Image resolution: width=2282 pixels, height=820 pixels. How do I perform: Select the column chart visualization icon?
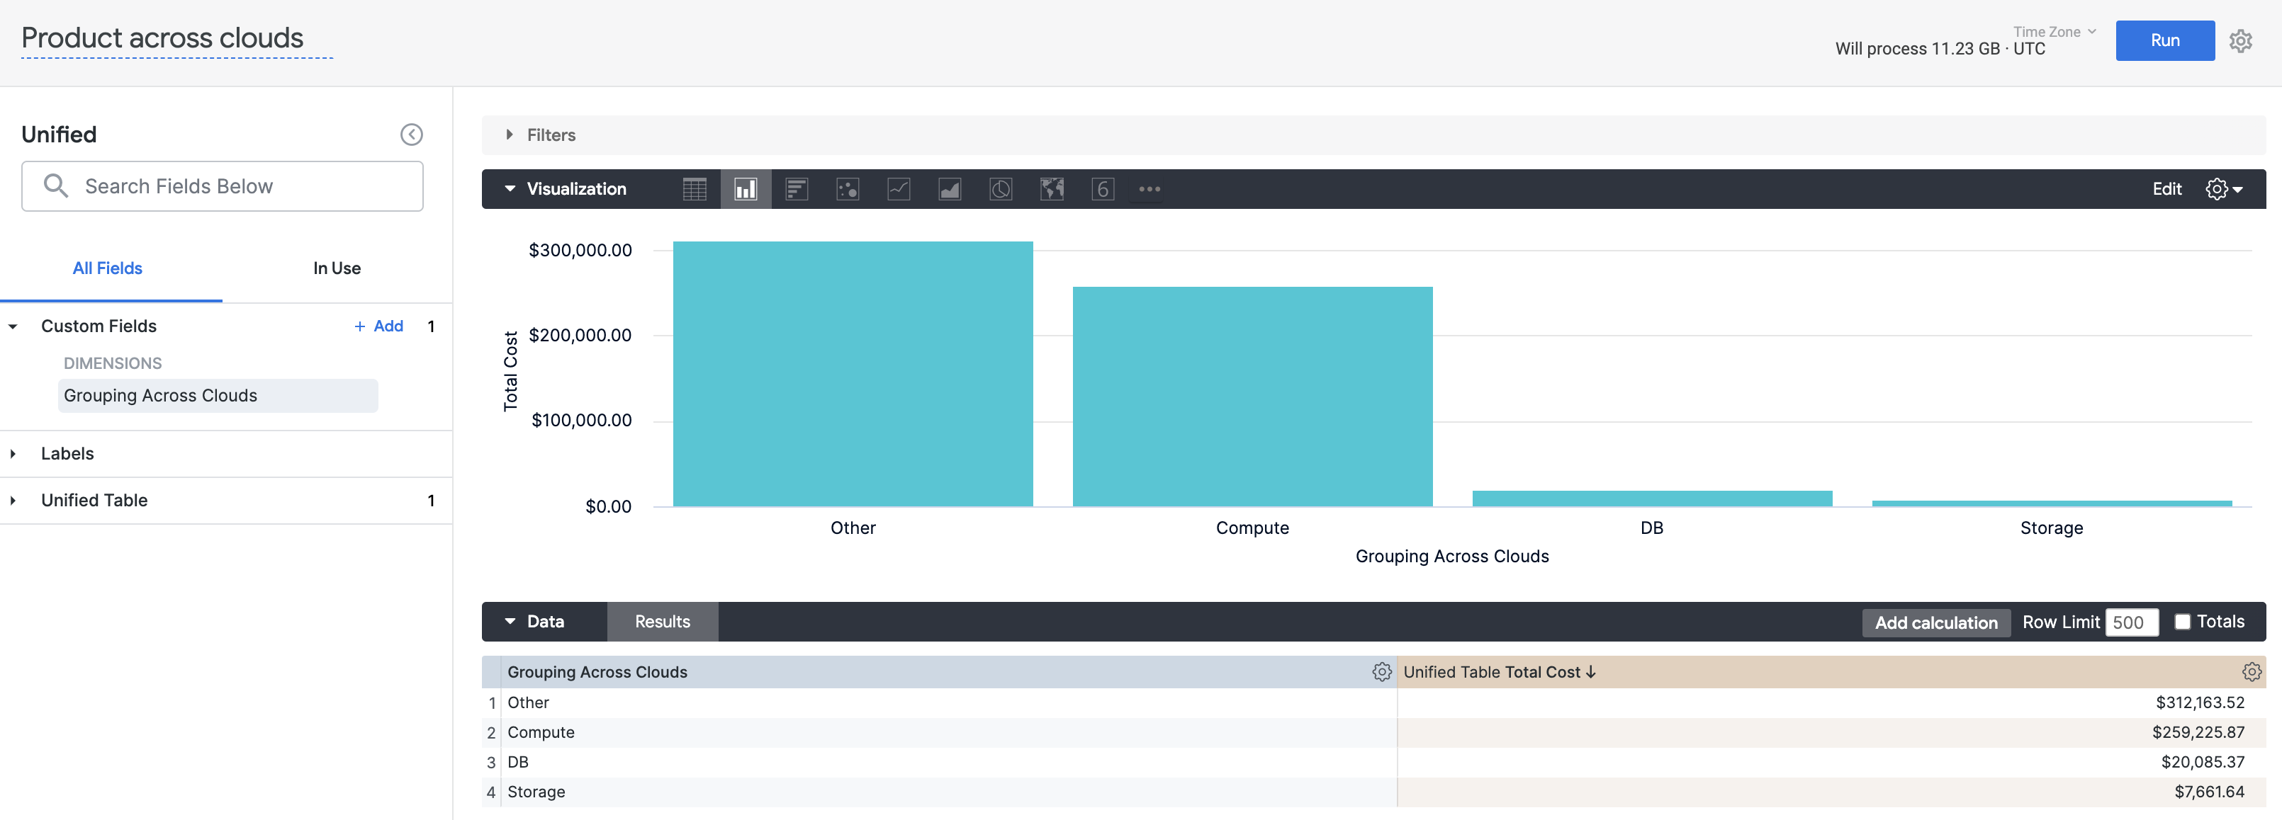tap(746, 188)
